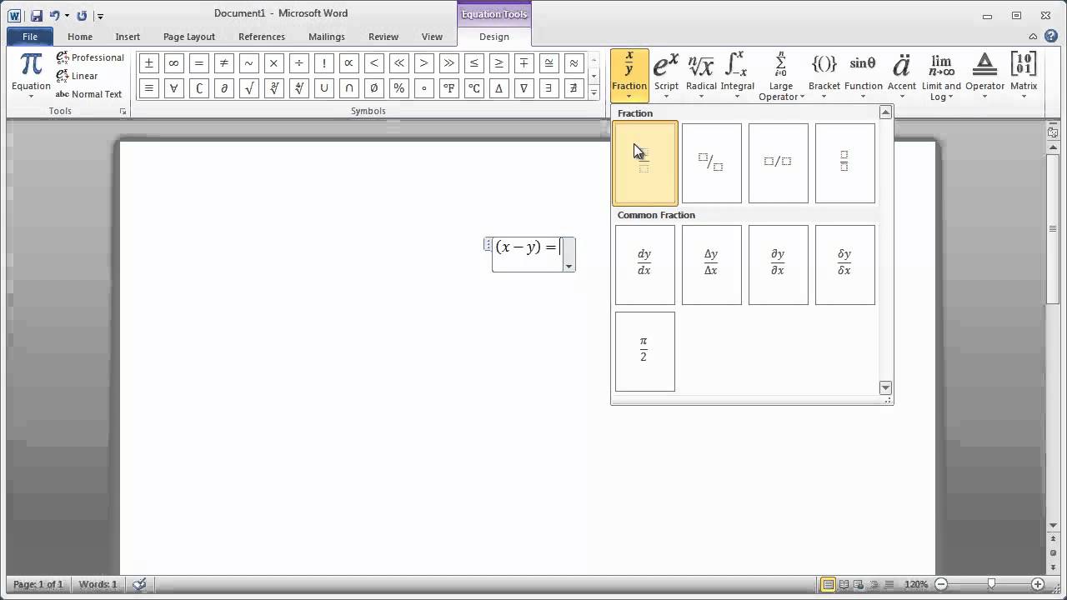
Task: Insert the degrees Fahrenheit symbol
Action: [448, 87]
